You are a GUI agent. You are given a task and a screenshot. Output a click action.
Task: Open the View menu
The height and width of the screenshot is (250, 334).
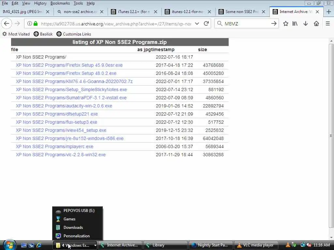[x=26, y=3]
